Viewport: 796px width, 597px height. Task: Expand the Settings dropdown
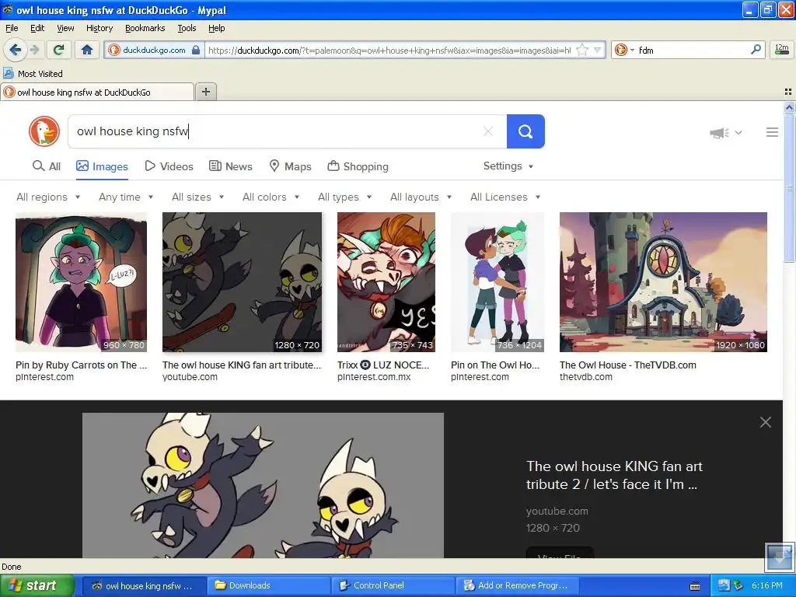tap(508, 166)
